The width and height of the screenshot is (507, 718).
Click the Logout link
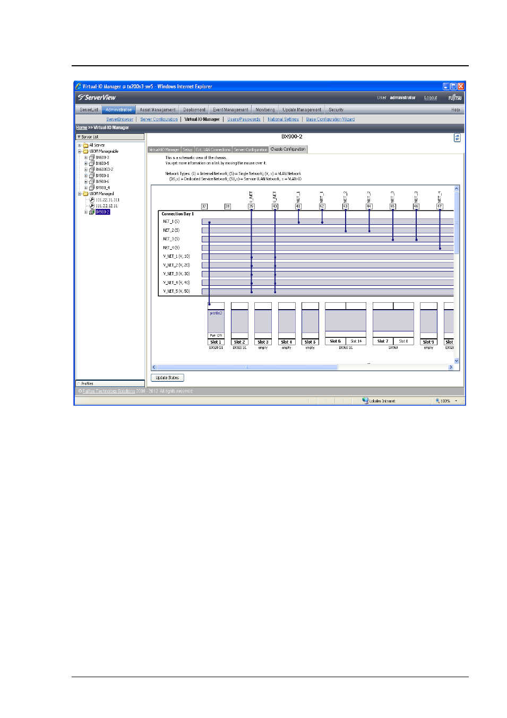coord(431,98)
